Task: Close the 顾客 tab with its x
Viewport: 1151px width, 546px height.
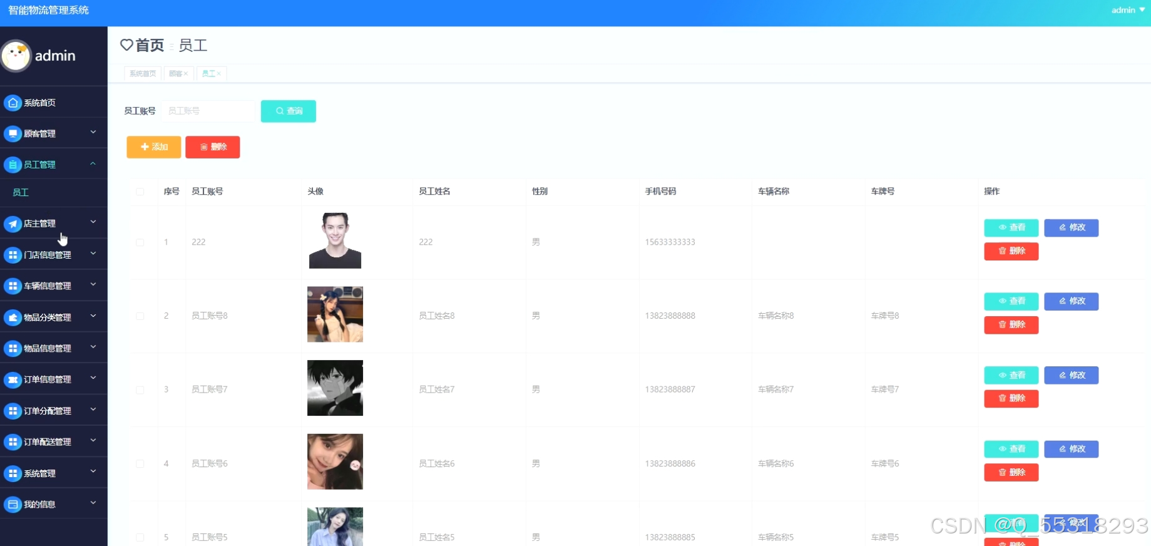Action: (186, 74)
